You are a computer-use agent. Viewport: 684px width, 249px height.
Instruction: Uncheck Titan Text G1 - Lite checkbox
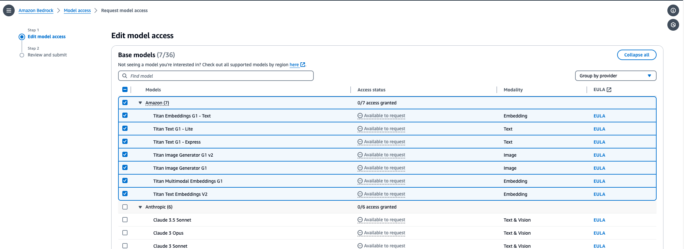click(125, 128)
